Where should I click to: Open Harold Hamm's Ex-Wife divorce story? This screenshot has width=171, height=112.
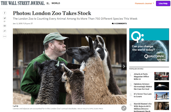tap(143, 107)
